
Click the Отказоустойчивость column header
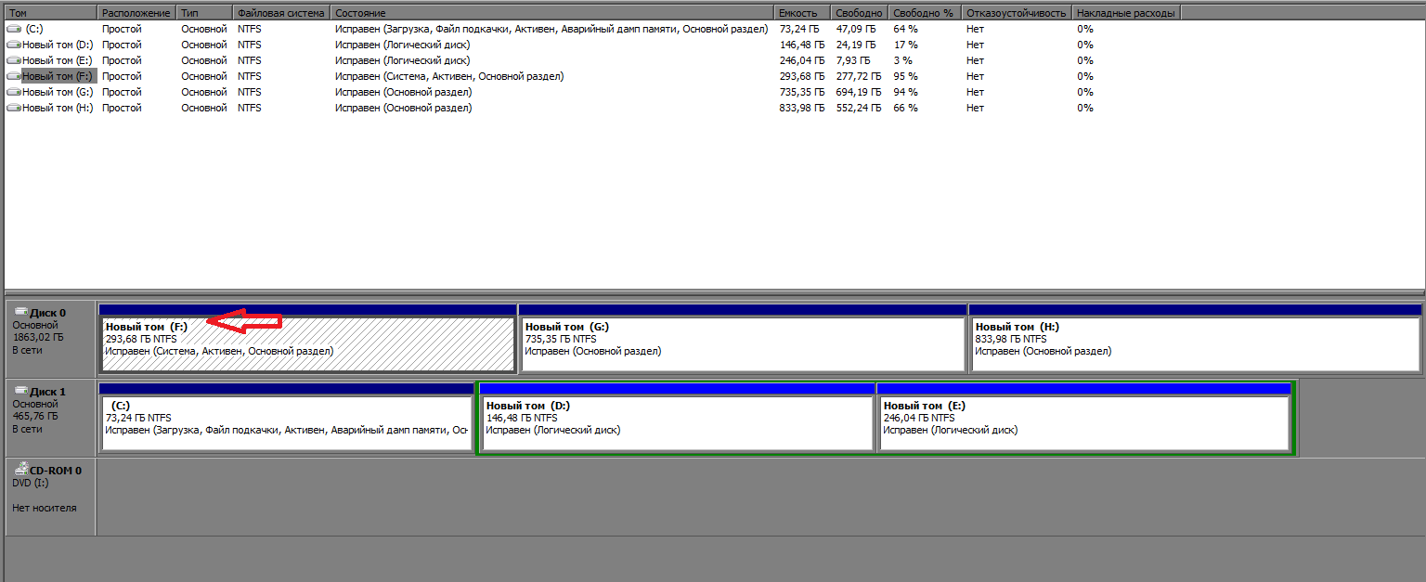1016,13
